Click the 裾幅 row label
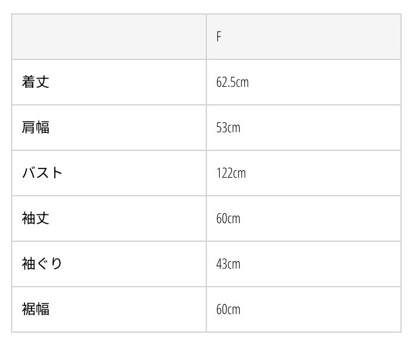The height and width of the screenshot is (342, 415). [x=36, y=309]
